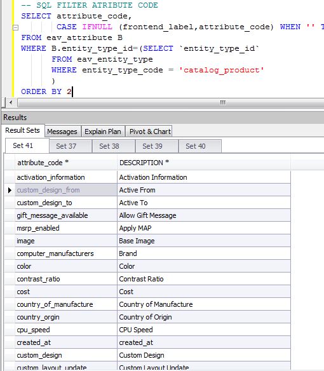Select the contrast_ratio cell
Image resolution: width=324 pixels, height=371 pixels.
[x=66, y=279]
